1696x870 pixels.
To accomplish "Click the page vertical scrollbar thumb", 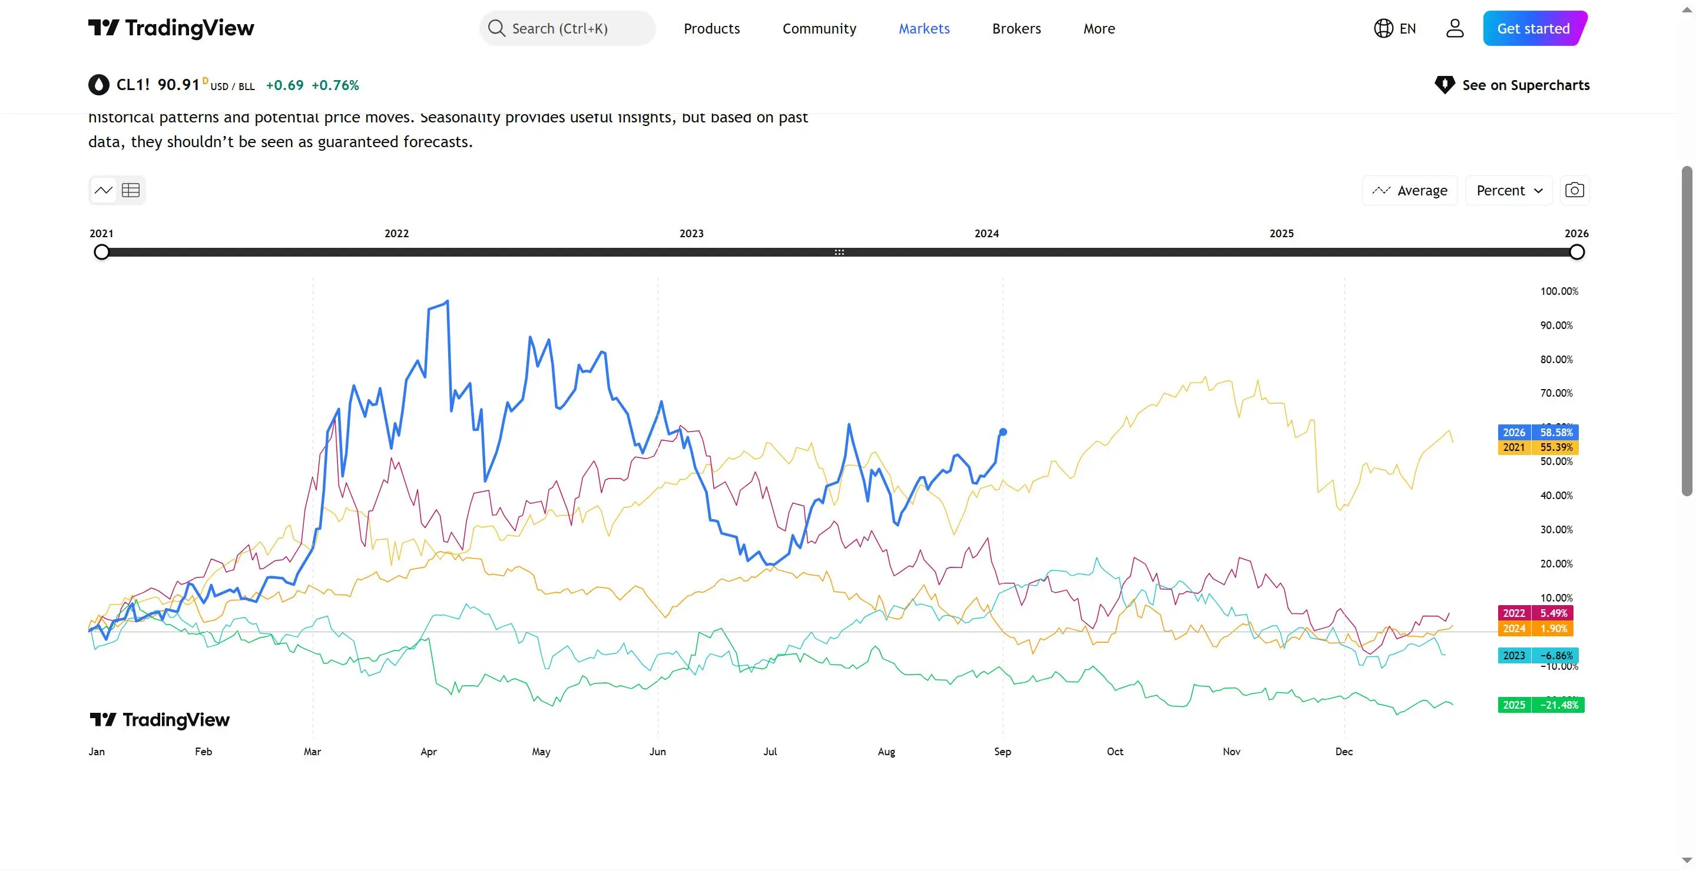I will [1687, 330].
